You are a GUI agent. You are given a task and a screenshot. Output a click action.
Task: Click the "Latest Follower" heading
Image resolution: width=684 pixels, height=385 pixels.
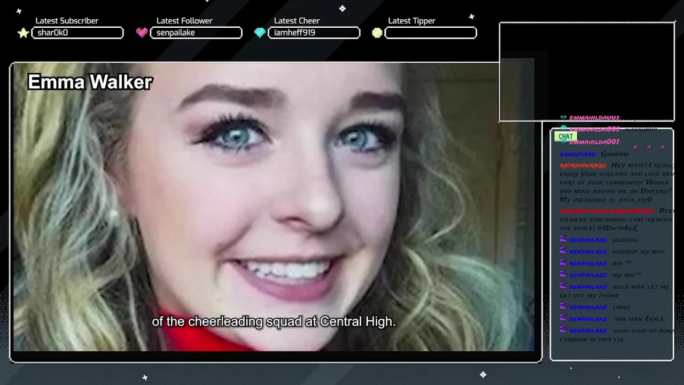[184, 21]
